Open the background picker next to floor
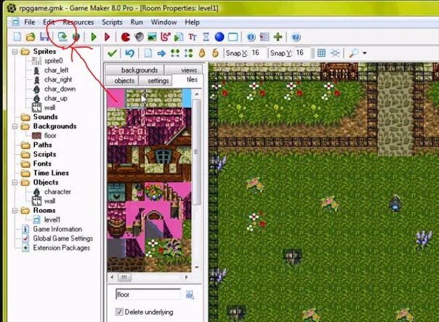Image resolution: width=439 pixels, height=322 pixels. tap(190, 294)
